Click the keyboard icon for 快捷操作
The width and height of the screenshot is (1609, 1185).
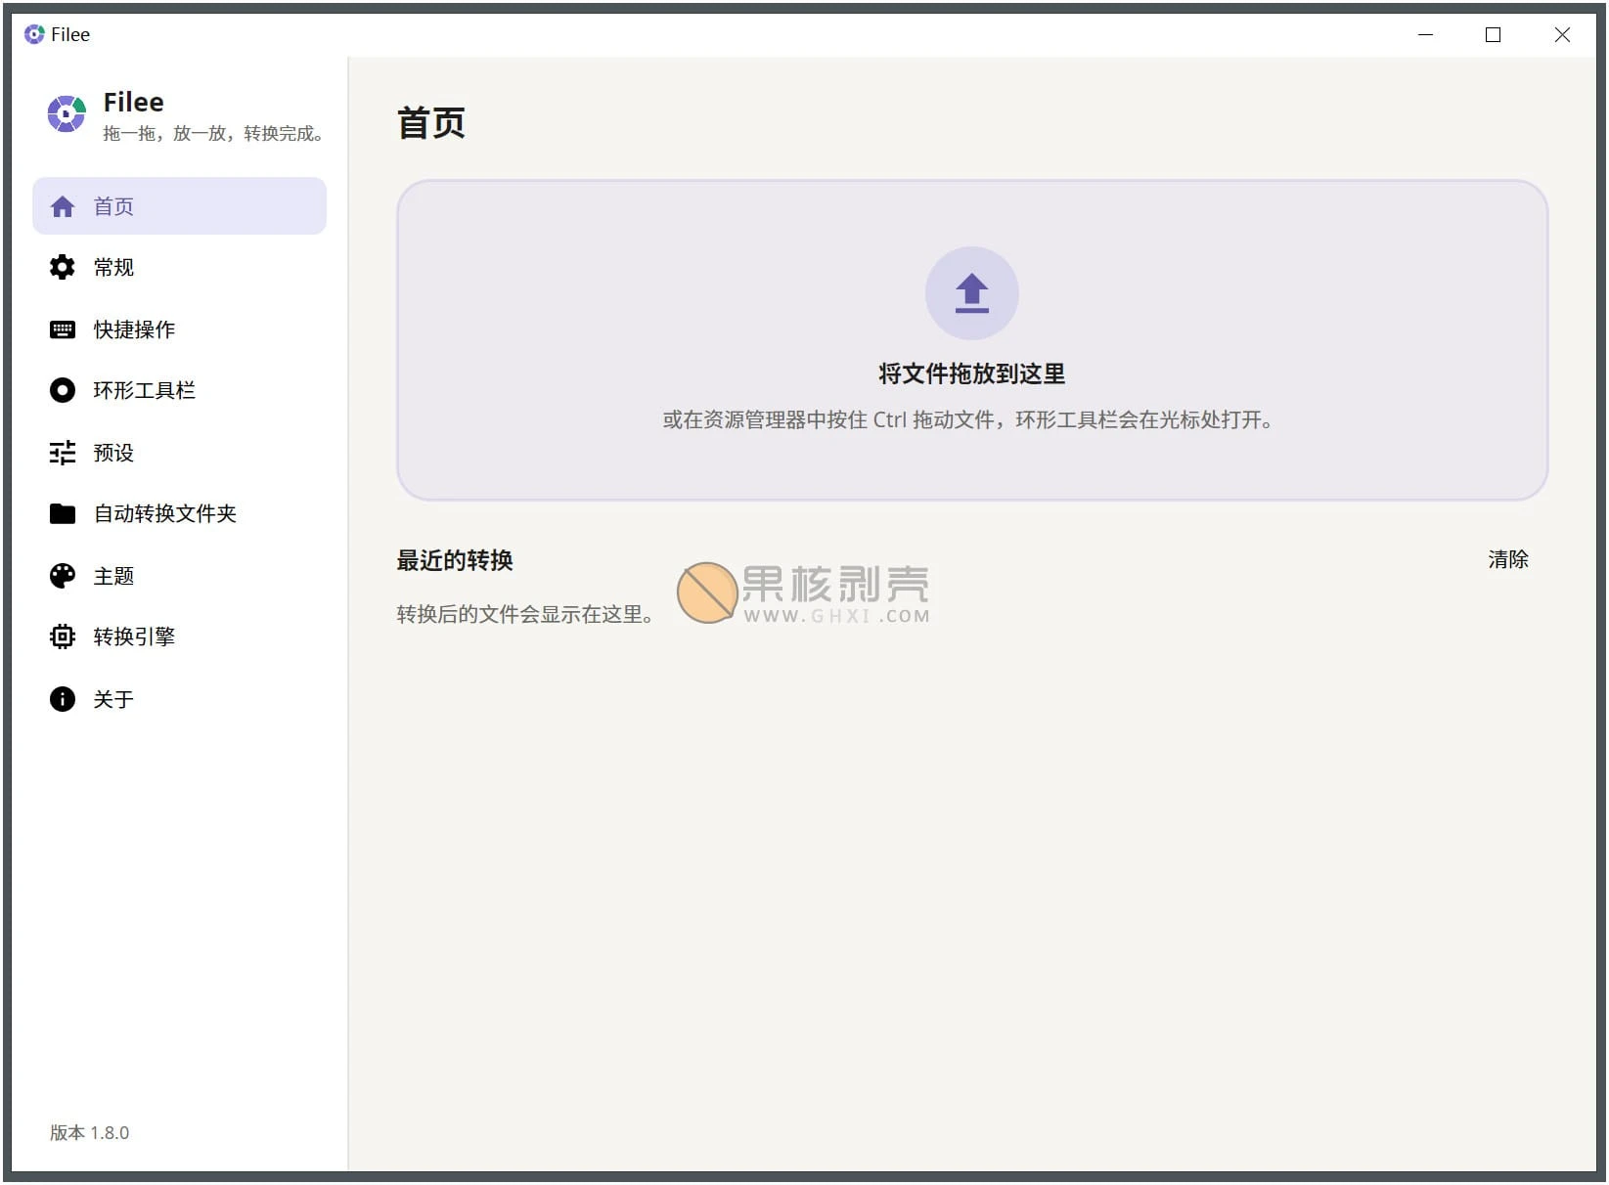63,329
